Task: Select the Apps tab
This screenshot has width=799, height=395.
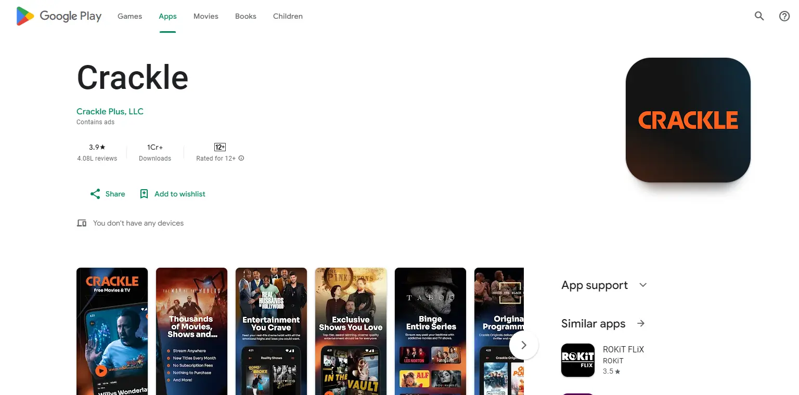Action: 167,16
